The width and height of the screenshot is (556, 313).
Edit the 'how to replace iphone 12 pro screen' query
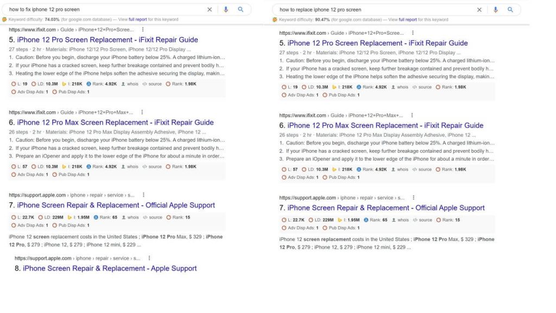point(320,10)
